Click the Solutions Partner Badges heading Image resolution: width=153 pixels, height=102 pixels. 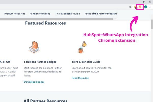click(40, 62)
